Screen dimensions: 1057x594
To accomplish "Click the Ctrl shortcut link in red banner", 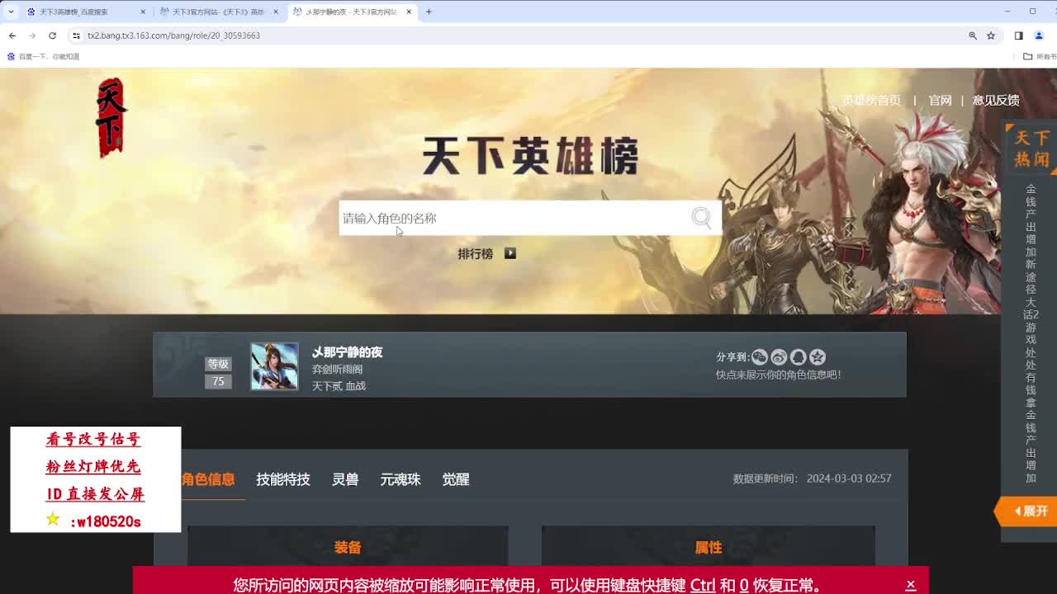I will pos(703,586).
